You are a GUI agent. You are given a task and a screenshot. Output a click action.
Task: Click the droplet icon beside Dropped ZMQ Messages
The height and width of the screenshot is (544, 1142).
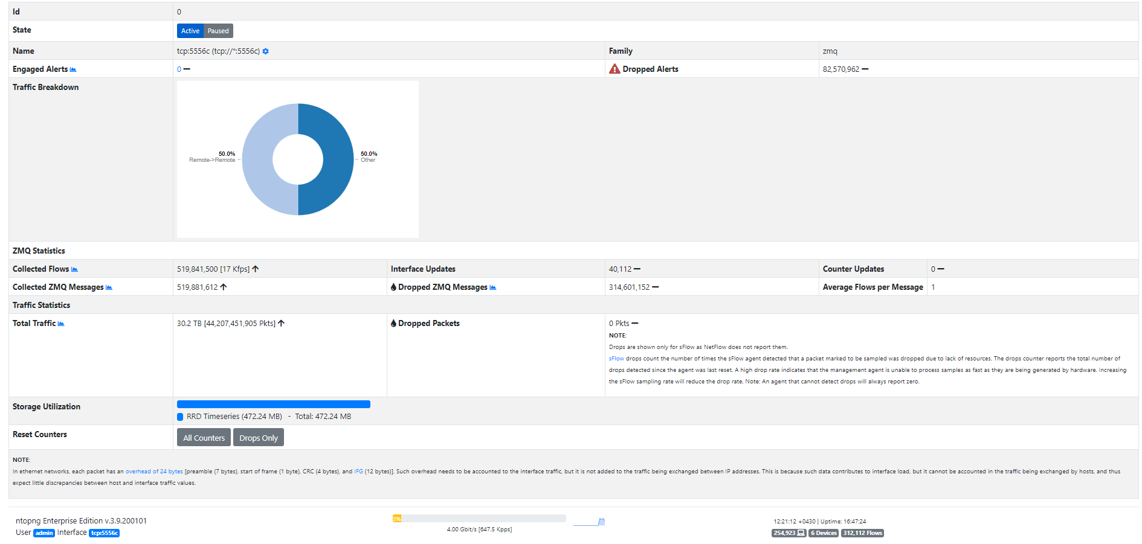pos(393,287)
